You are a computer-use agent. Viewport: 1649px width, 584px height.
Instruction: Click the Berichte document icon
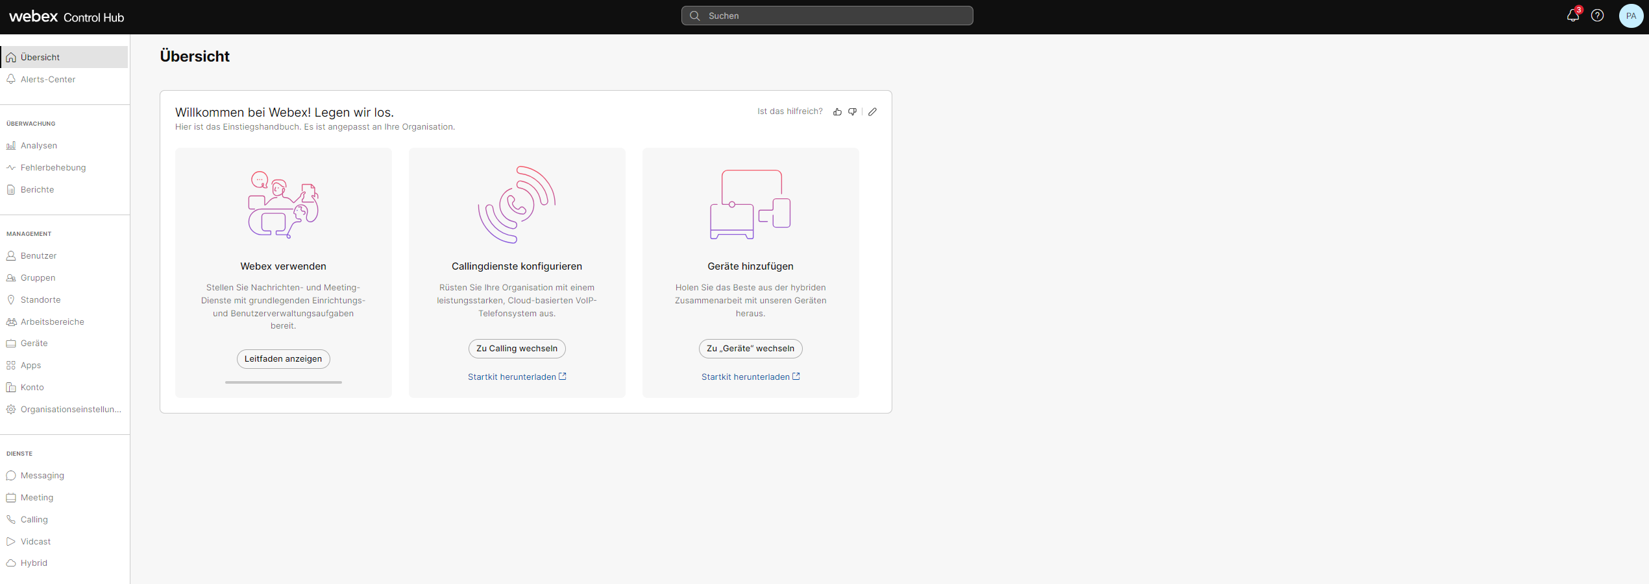pos(11,190)
